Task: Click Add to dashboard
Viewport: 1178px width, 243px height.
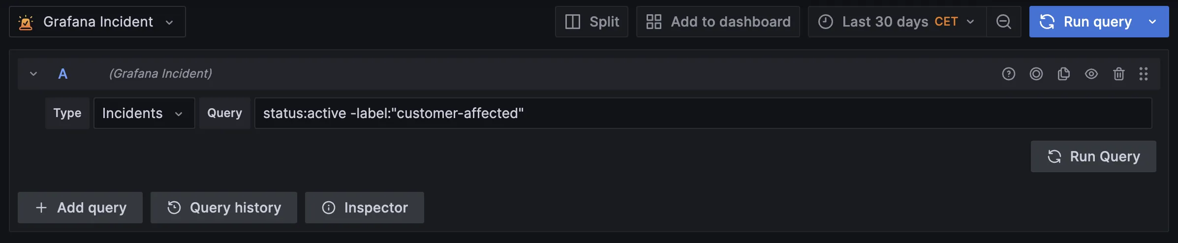Action: tap(718, 22)
